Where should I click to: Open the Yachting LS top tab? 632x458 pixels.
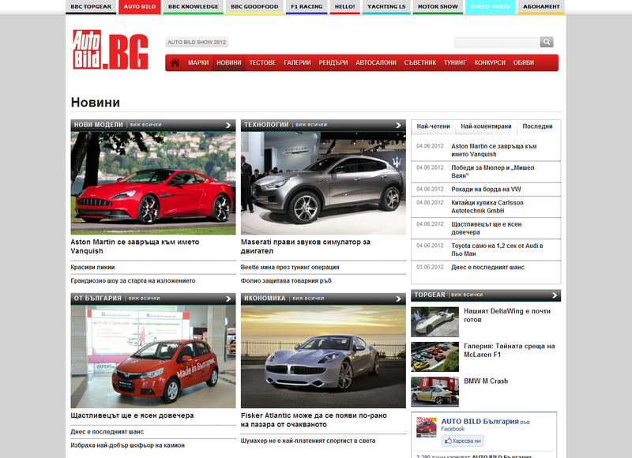pos(386,7)
